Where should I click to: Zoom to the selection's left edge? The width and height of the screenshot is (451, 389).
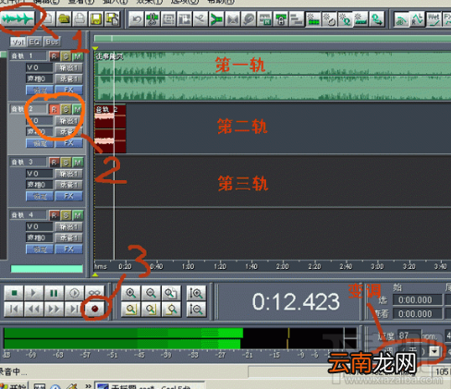[151, 309]
